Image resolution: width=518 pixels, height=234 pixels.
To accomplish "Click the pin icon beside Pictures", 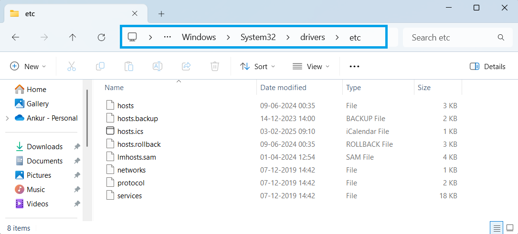I will pos(77,175).
